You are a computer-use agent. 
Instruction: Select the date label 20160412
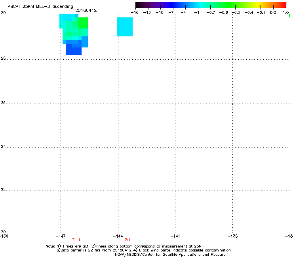(86, 10)
